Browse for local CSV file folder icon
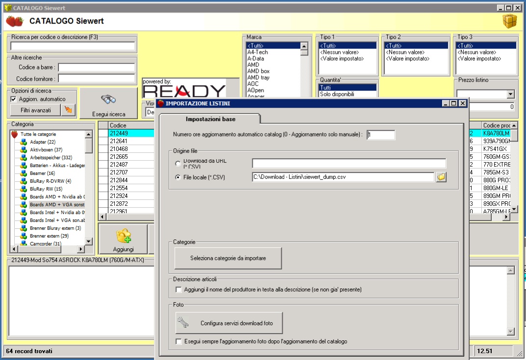The width and height of the screenshot is (526, 360). coord(441,177)
